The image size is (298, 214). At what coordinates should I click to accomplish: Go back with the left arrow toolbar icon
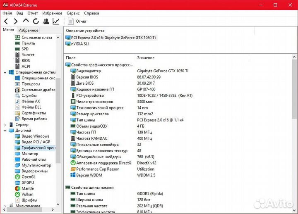coord(6,21)
